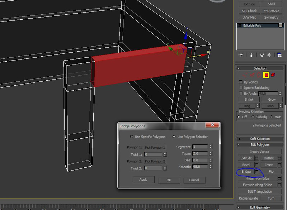Screen dimensions: 287x210
Task: Click Flip button in Edit Polygons
Action: pos(271,172)
